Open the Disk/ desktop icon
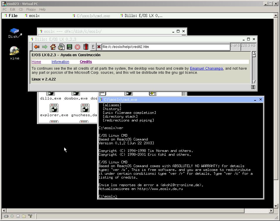 (14, 33)
